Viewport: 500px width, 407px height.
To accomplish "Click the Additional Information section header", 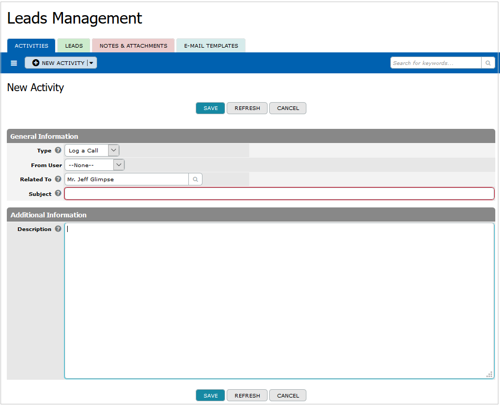I will click(251, 215).
